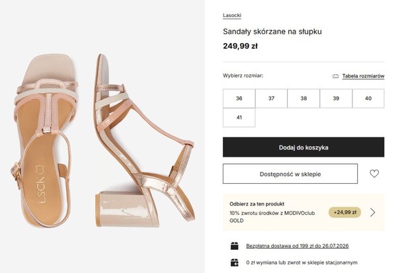Choose size 39
The width and height of the screenshot is (410, 273).
click(336, 98)
